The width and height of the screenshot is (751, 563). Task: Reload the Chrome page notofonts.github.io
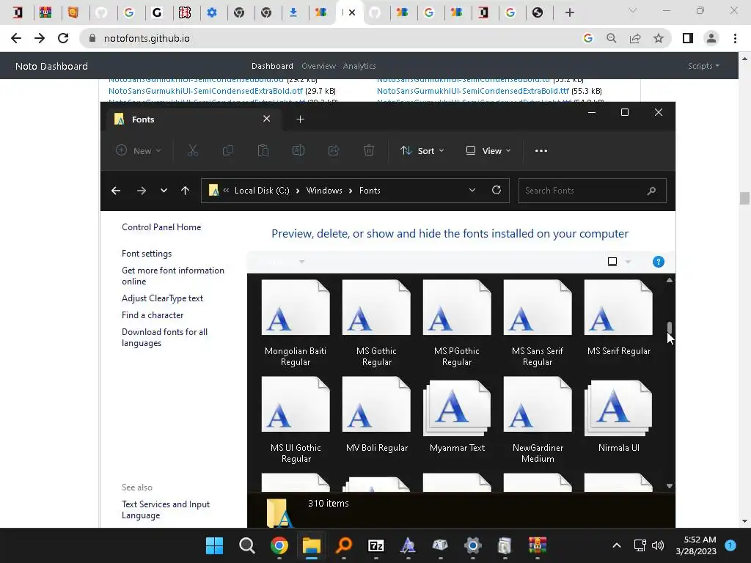63,38
